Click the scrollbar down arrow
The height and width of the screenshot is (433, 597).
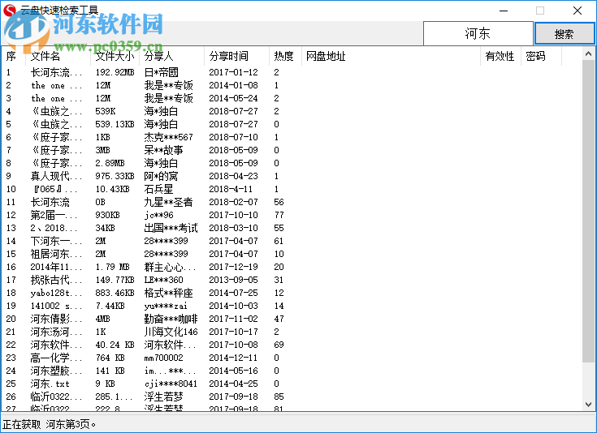pyautogui.click(x=588, y=404)
